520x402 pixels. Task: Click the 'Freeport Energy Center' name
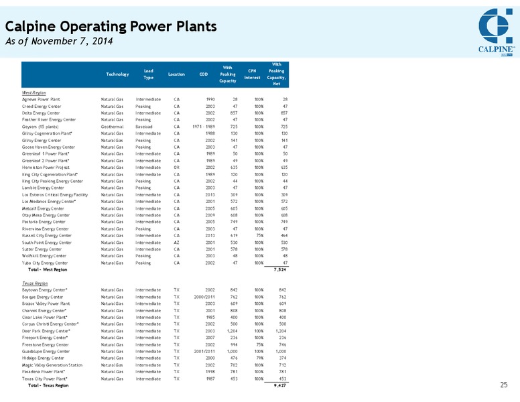pyautogui.click(x=45, y=338)
